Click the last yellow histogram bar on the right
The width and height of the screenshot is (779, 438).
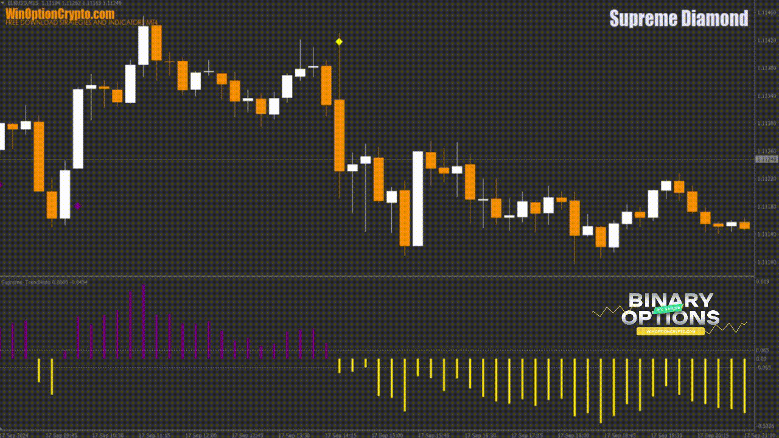(x=744, y=384)
